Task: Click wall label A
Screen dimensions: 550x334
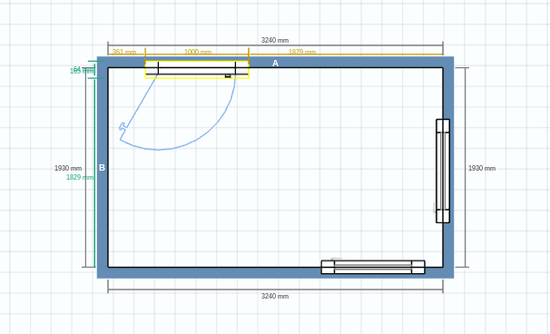Action: [275, 64]
